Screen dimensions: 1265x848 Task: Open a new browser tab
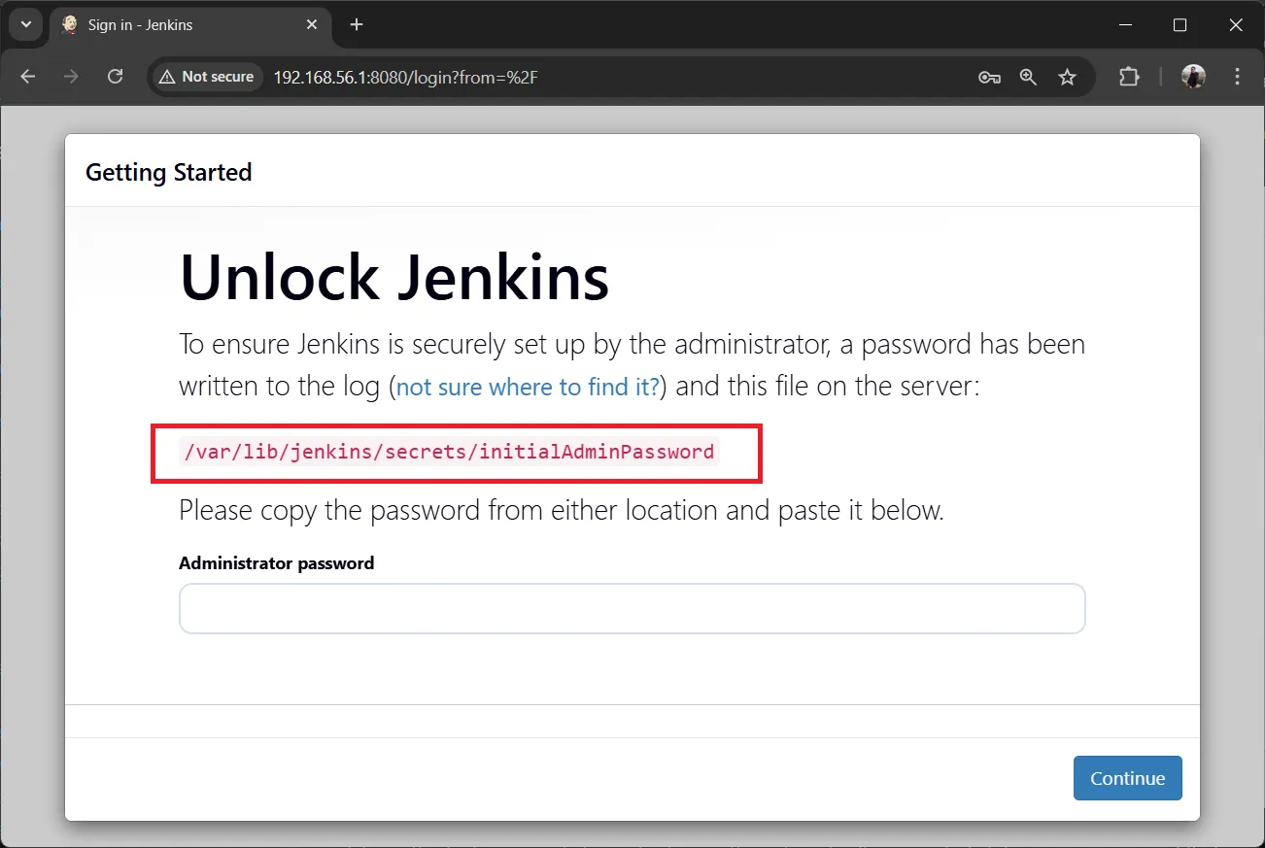click(x=356, y=24)
